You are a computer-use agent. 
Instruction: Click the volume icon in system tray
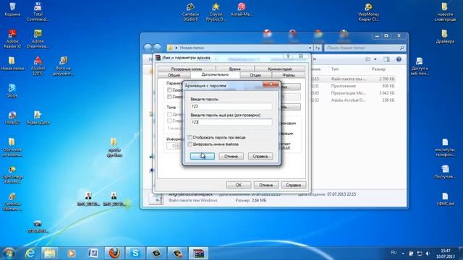coord(428,253)
